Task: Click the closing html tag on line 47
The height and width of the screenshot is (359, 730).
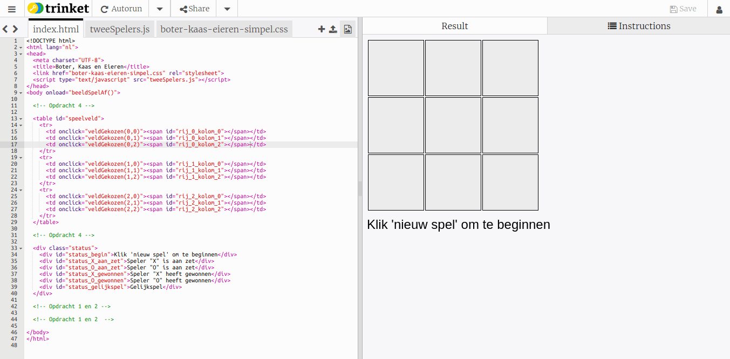Action: [x=38, y=339]
